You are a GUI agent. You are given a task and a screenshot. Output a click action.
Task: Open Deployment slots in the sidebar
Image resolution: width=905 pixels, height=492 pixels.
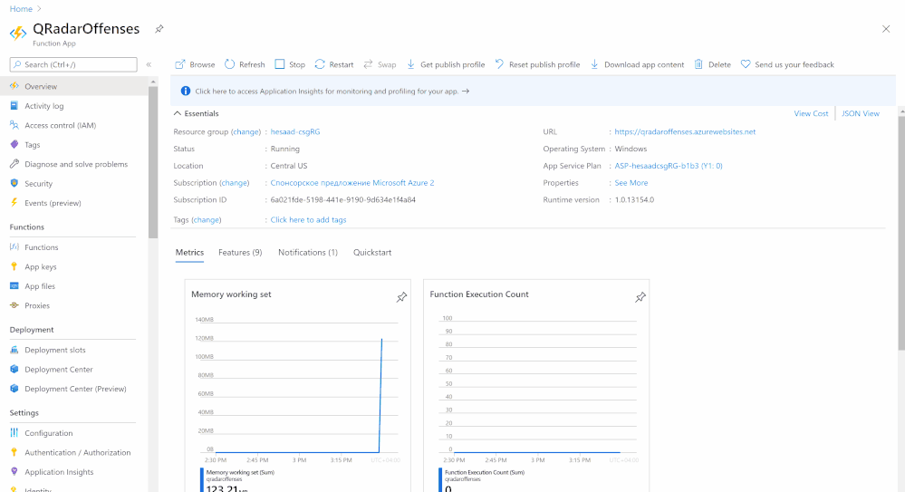click(x=55, y=350)
